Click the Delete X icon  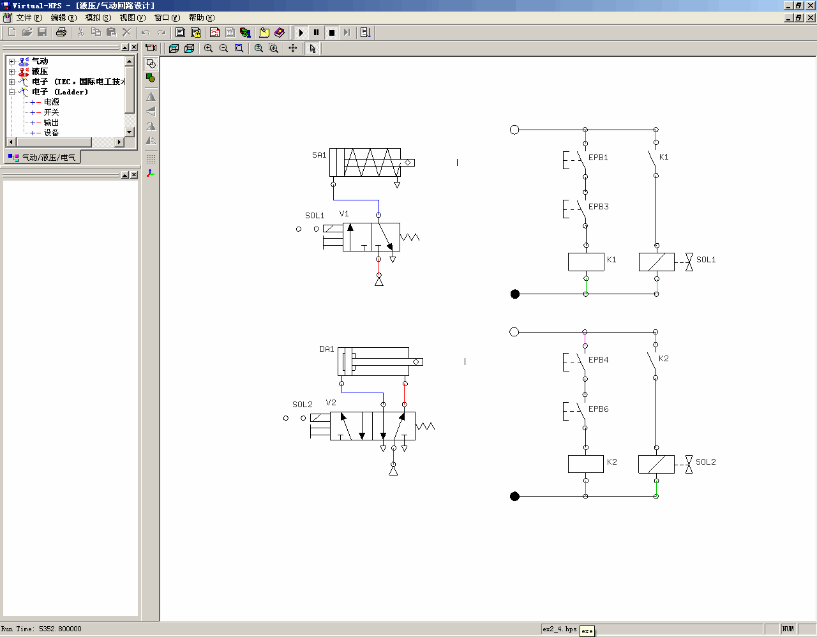[126, 33]
